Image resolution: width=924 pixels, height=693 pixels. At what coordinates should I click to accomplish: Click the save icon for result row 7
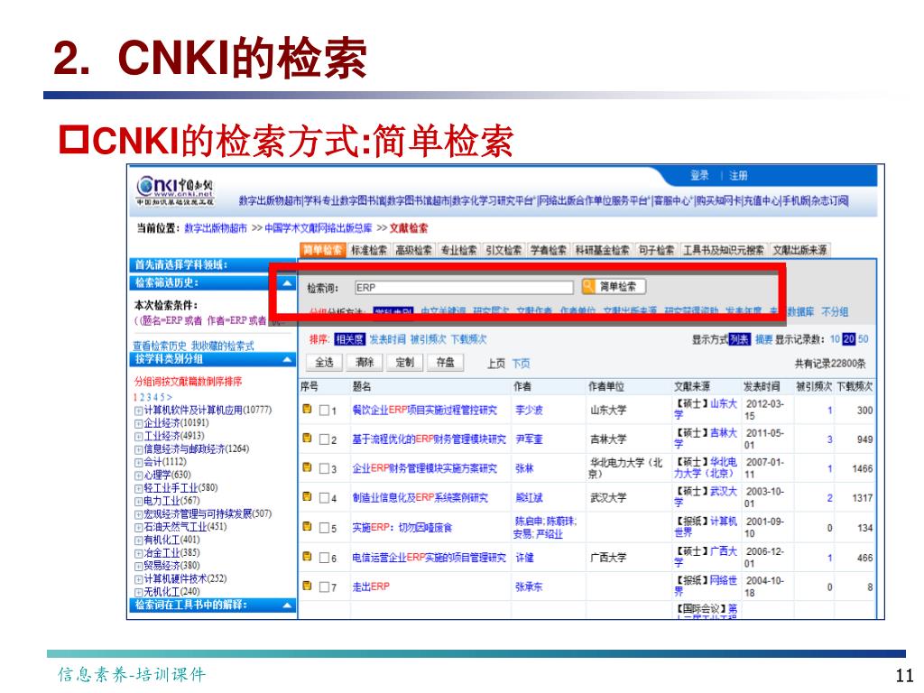pyautogui.click(x=307, y=586)
